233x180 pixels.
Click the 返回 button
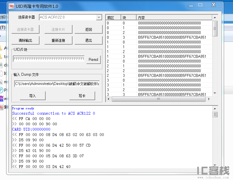click(88, 29)
